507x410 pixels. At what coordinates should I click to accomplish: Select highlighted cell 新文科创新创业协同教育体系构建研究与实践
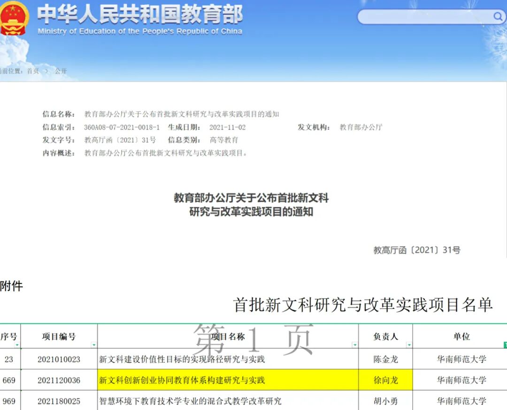[x=228, y=380]
